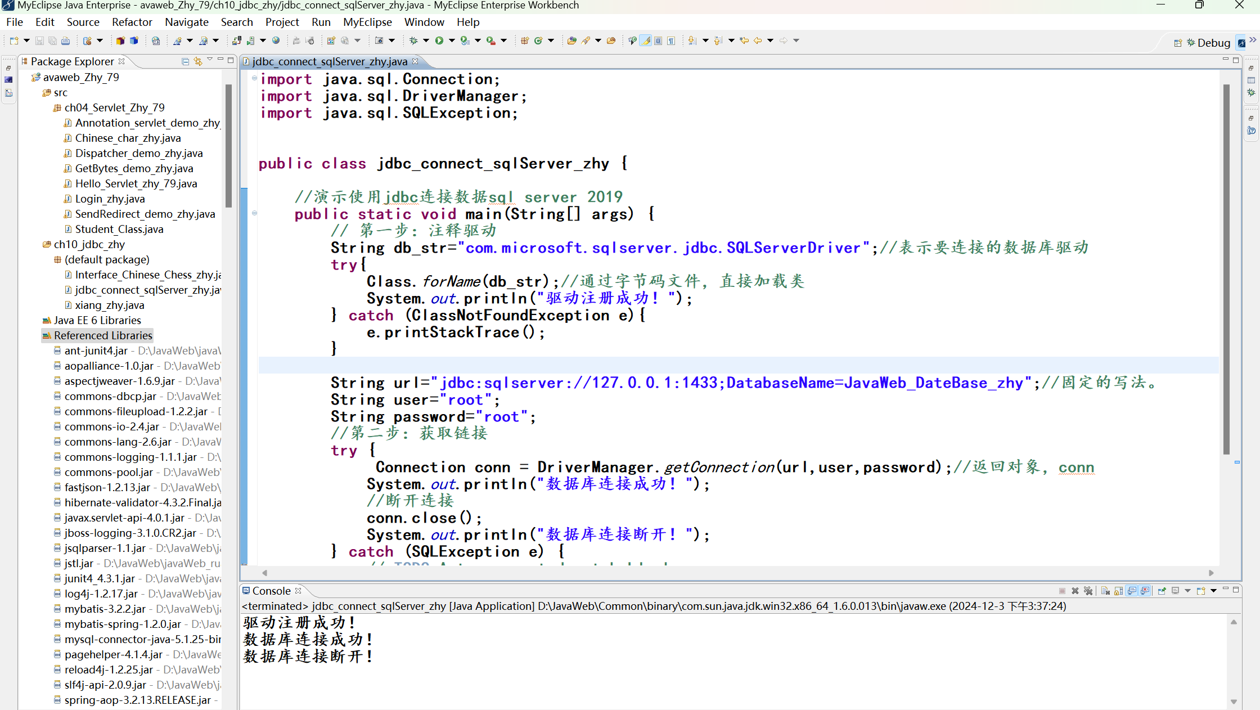This screenshot has width=1260, height=710.
Task: Open the Source menu
Action: pos(83,22)
